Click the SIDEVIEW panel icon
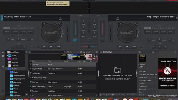The height and width of the screenshot is (100, 178). (101, 52)
